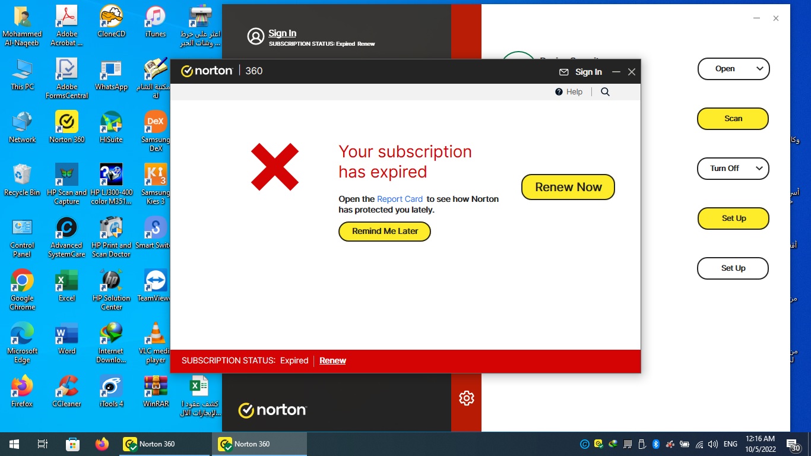Open the WhatsApp desktop shortcut

[111, 74]
